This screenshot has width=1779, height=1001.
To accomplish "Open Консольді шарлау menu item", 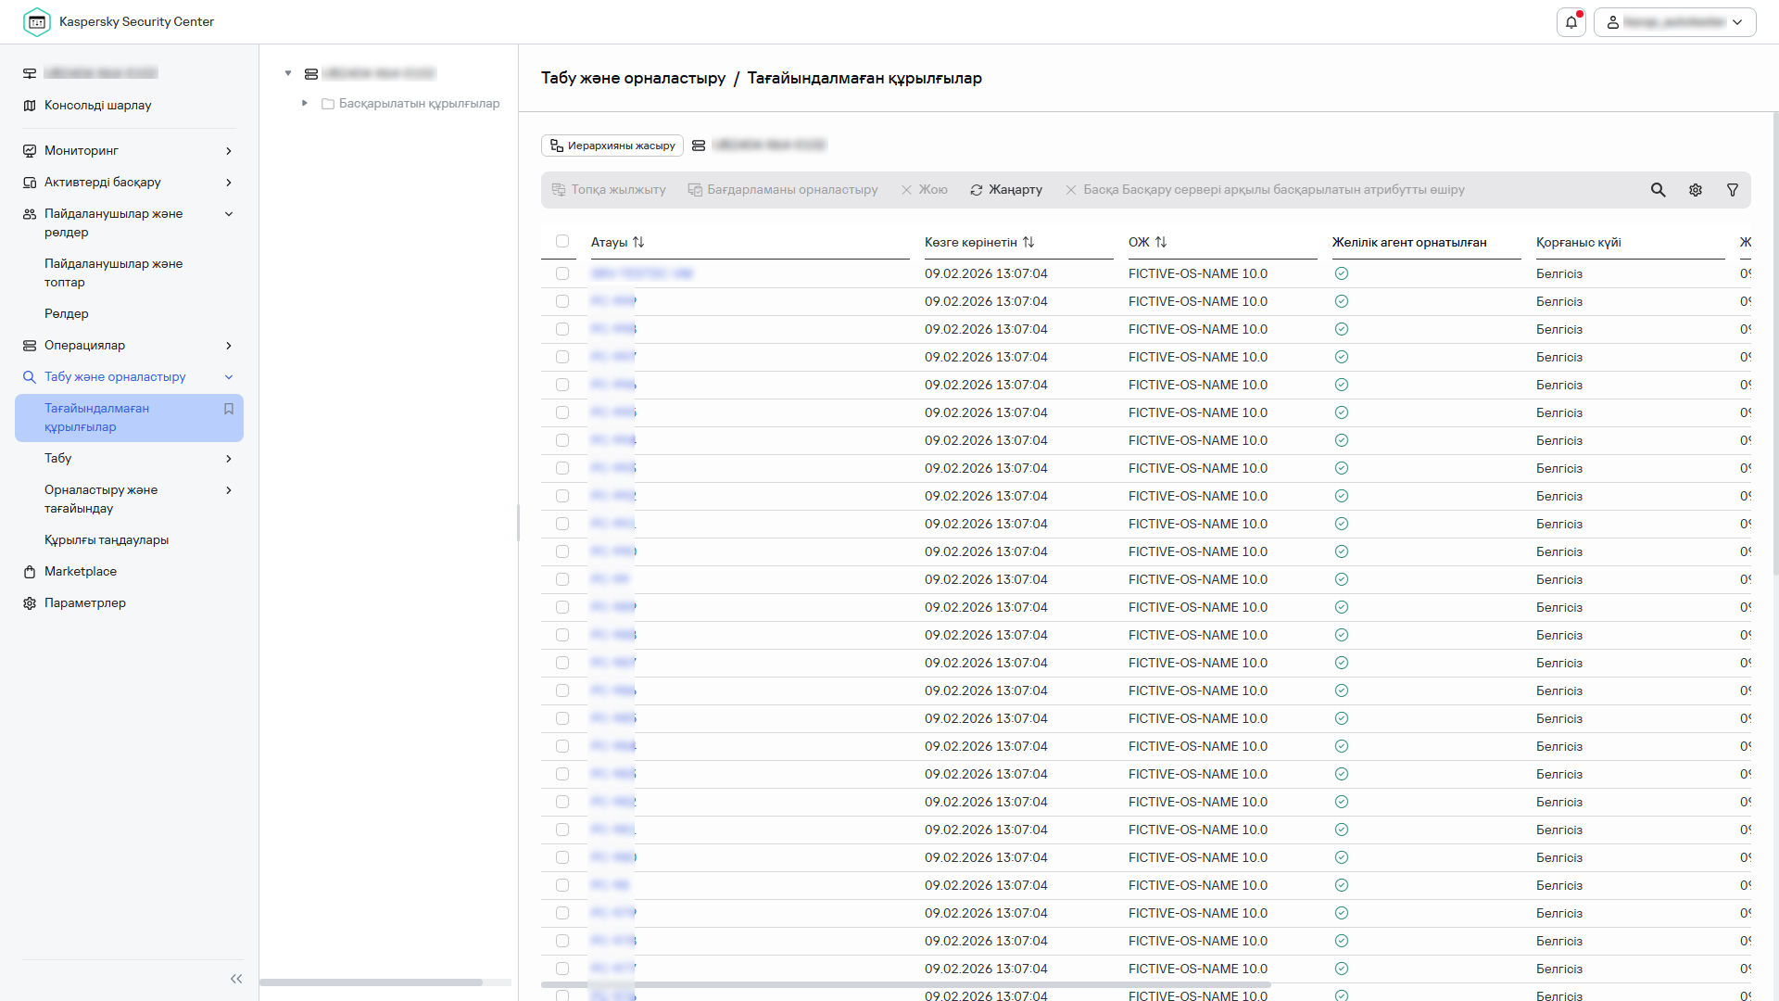I will (x=97, y=105).
